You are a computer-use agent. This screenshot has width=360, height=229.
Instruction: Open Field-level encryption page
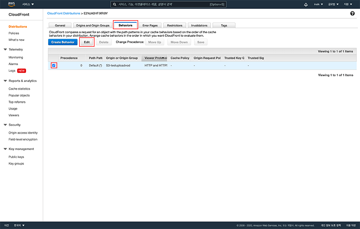(23, 140)
